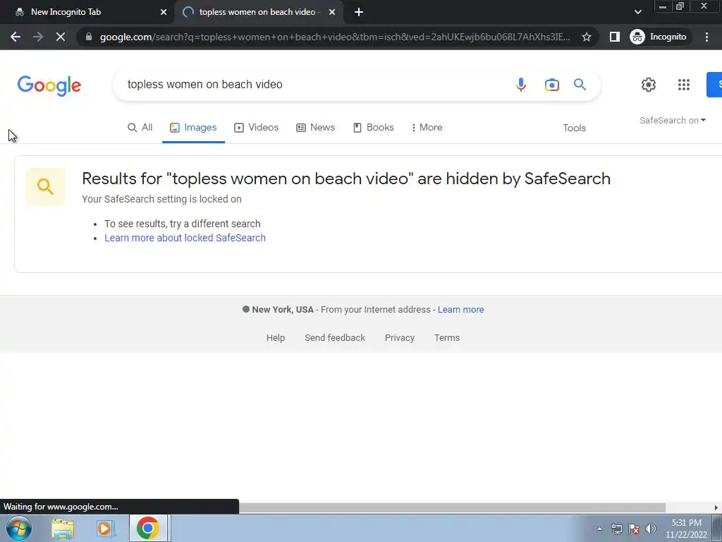The image size is (722, 542).
Task: Click the yellow search icon in result card
Action: coord(45,186)
